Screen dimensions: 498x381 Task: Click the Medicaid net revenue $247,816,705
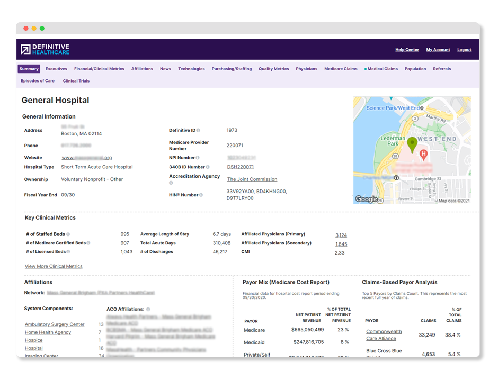[308, 342]
